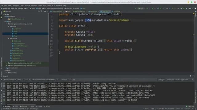Open the Refactor menu

click(34, 5)
